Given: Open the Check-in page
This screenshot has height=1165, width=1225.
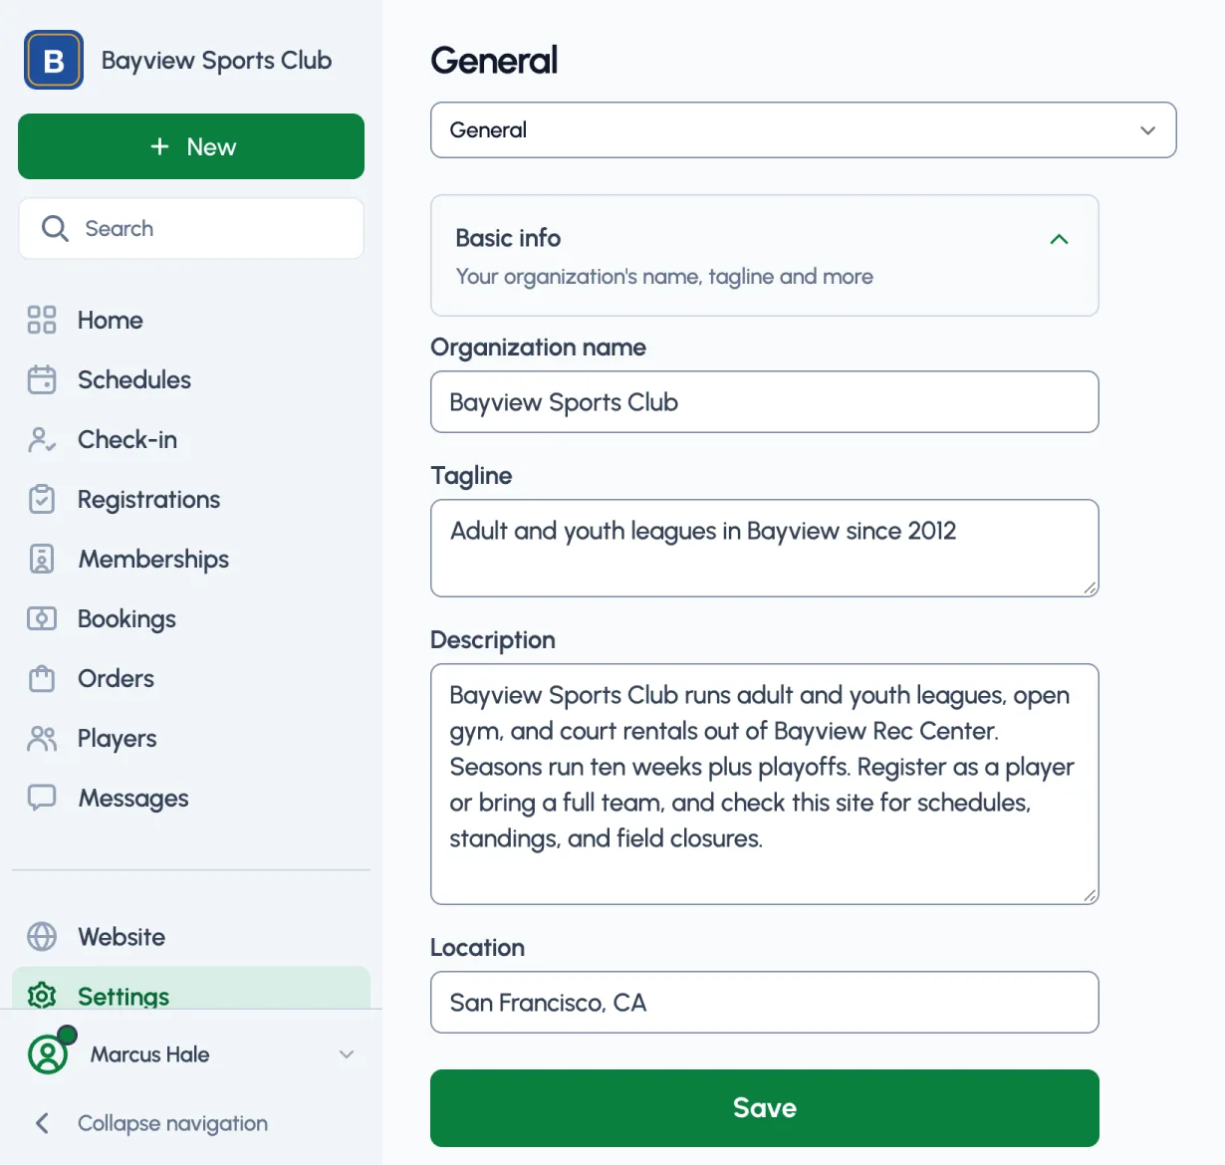Looking at the screenshot, I should click(191, 439).
